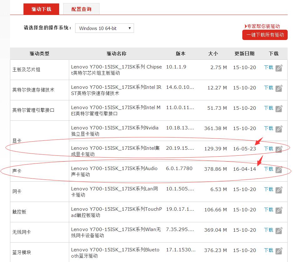Click edit icon in Intel MEI row

pos(279,108)
